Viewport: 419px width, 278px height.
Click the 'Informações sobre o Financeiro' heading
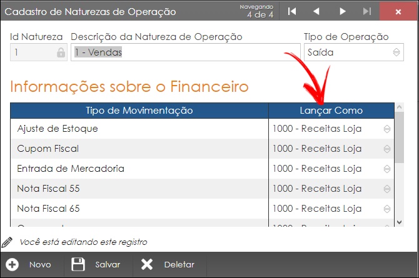tap(129, 87)
